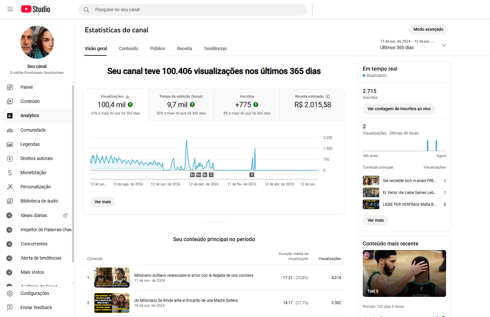Select the Visualizações metric card
Screen dimensions: 490x317
(x=115, y=105)
